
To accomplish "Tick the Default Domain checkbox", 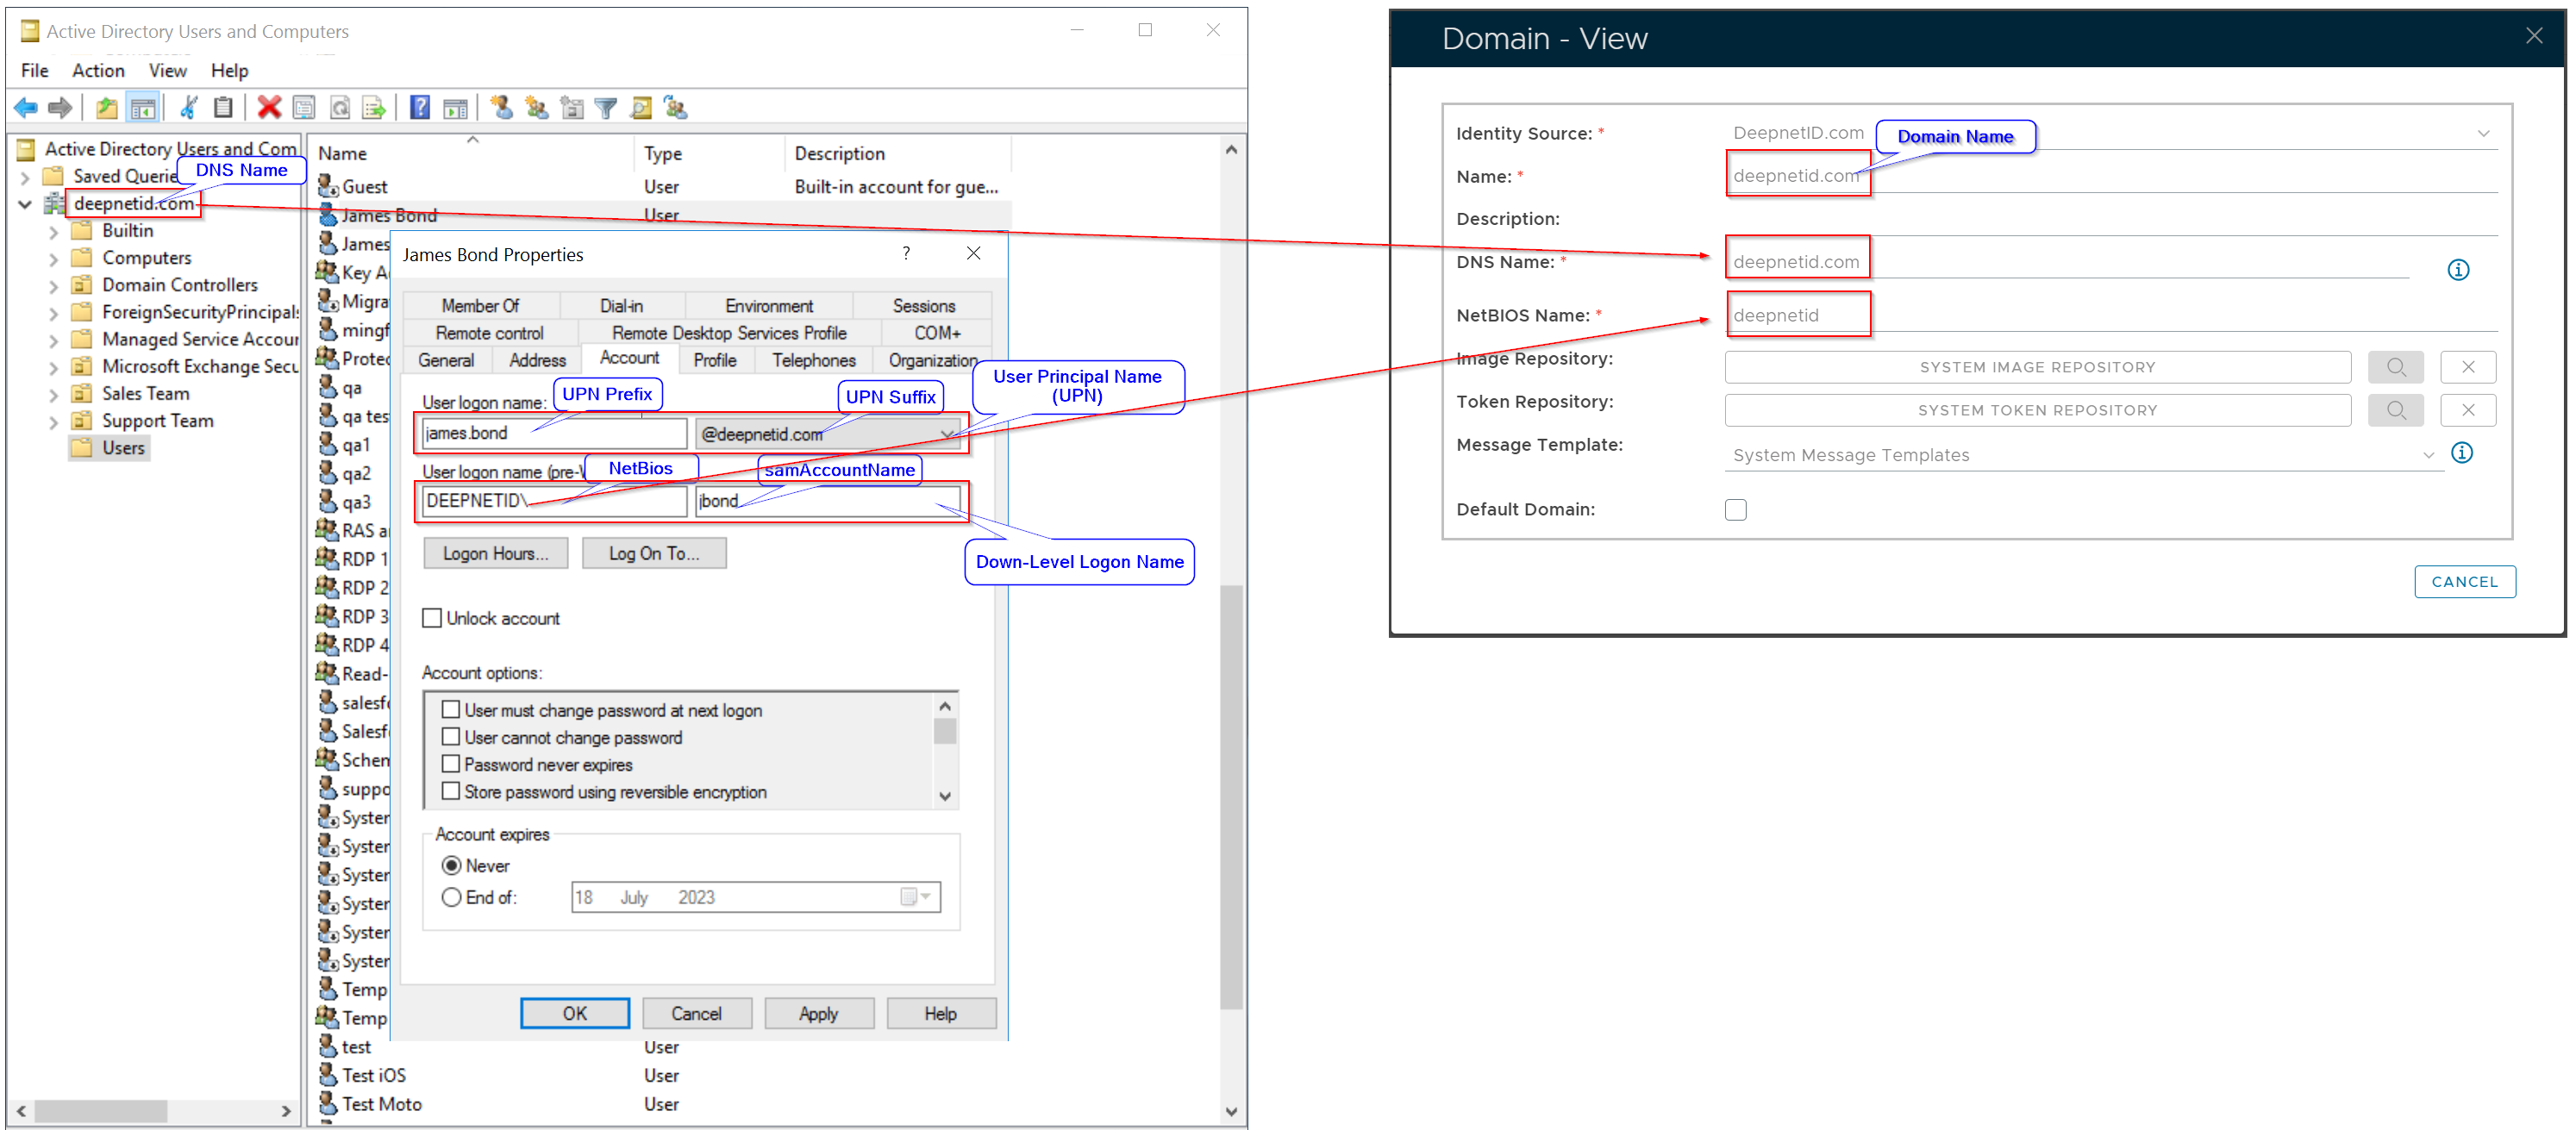I will [1735, 510].
